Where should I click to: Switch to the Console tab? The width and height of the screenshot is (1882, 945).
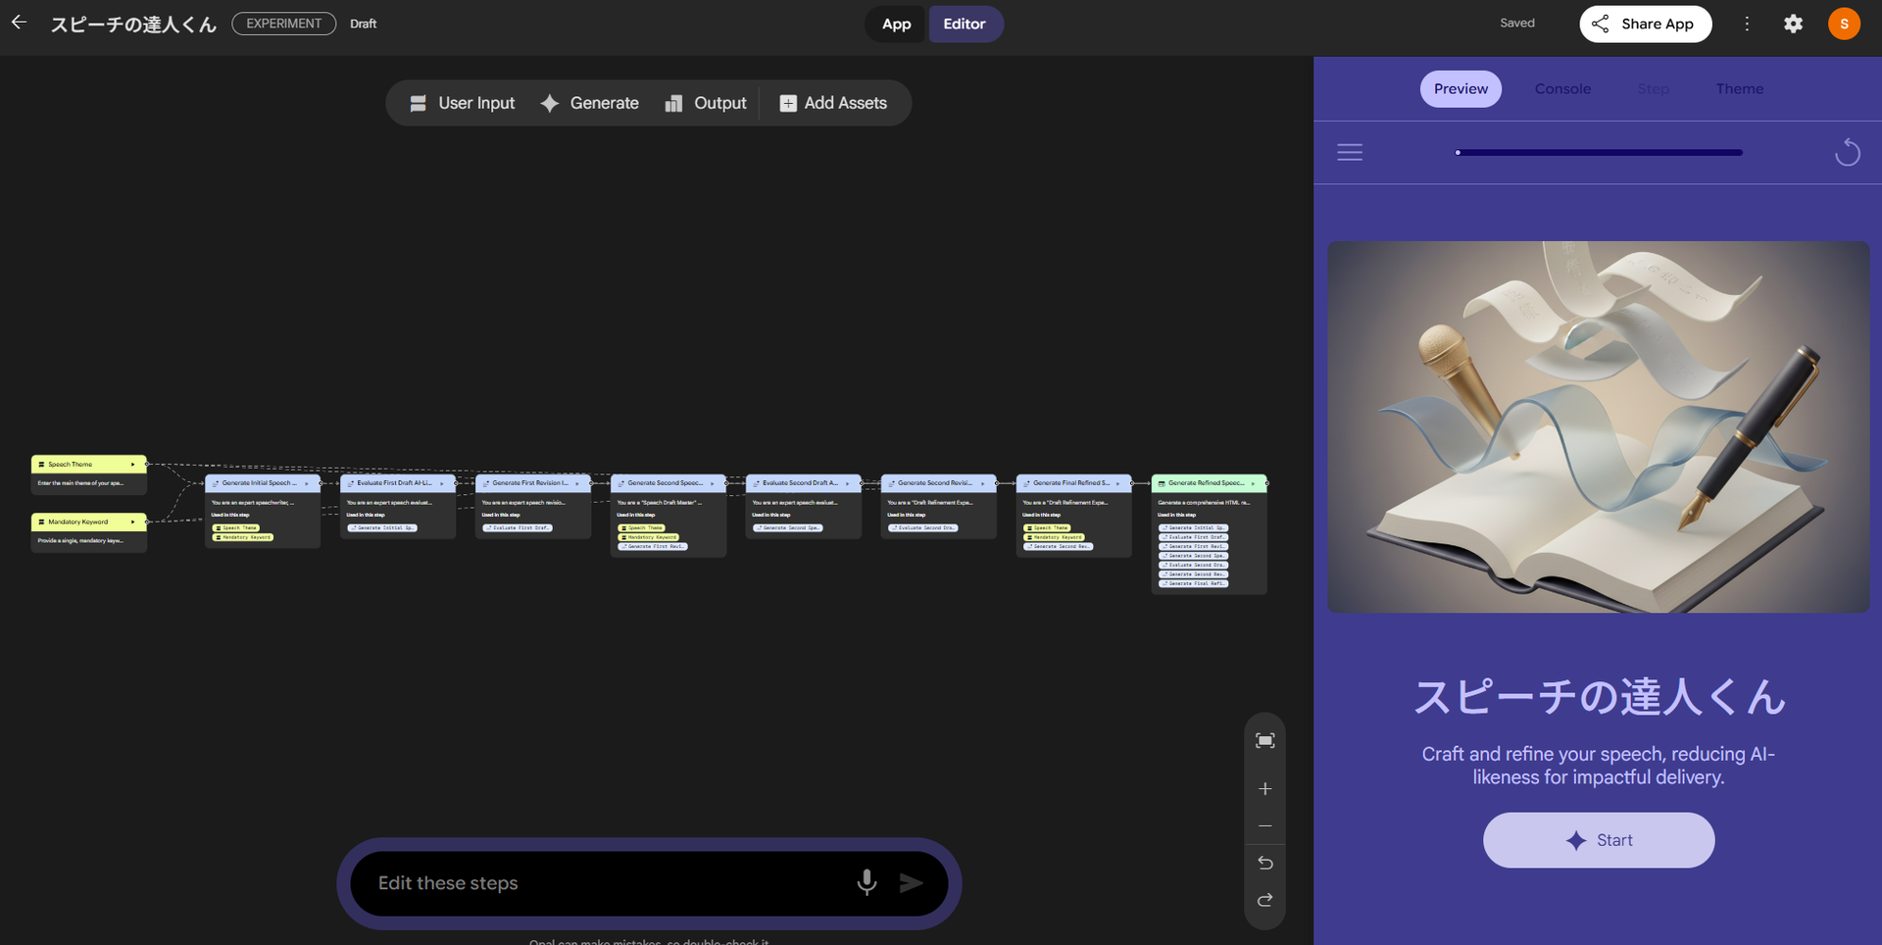click(x=1562, y=89)
